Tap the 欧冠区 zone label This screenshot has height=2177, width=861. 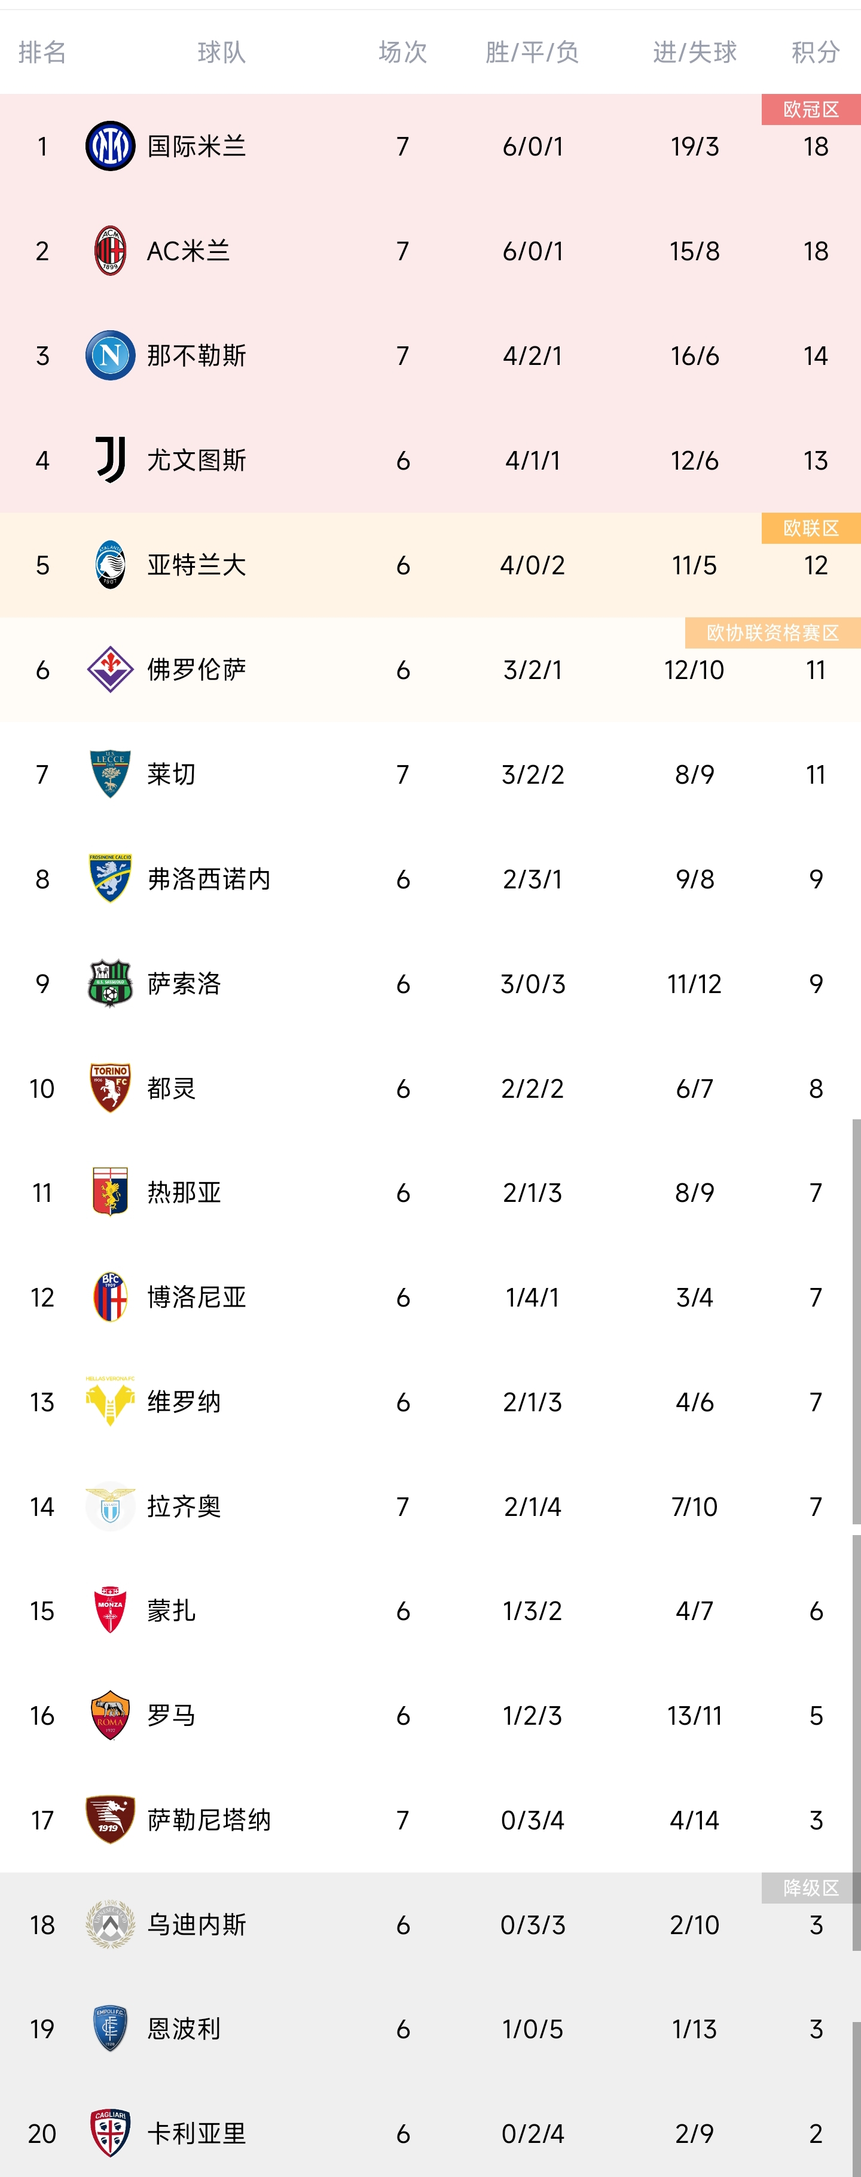pos(810,110)
